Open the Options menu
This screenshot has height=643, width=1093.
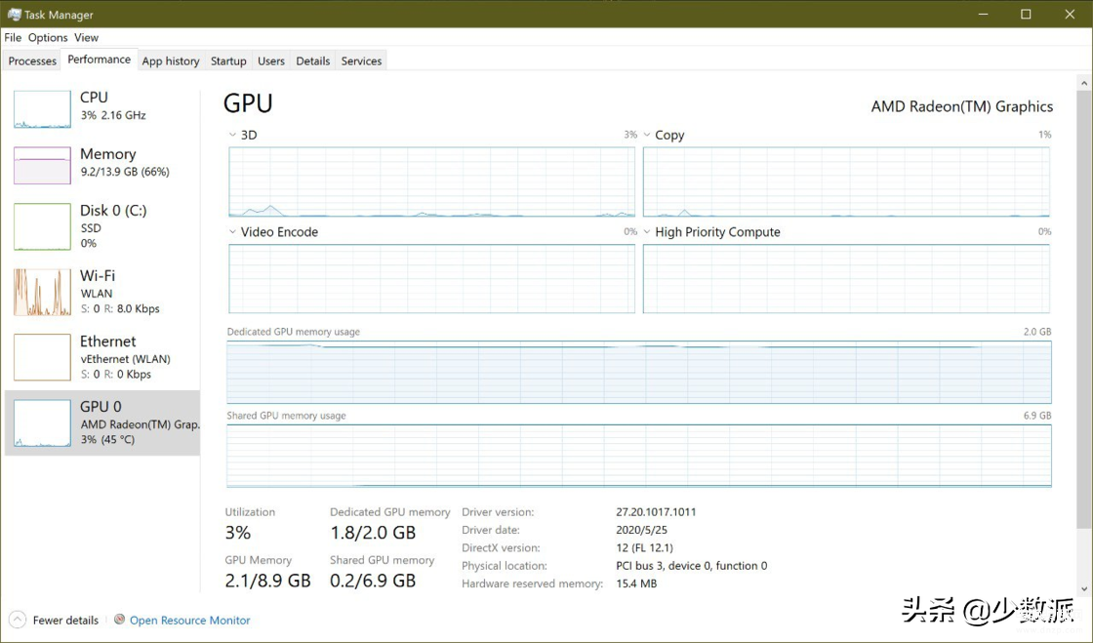[48, 38]
